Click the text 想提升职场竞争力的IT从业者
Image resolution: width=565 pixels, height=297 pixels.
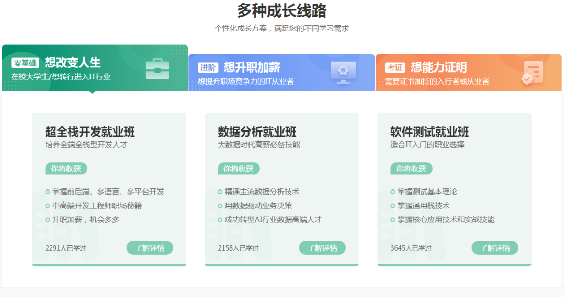pos(246,81)
